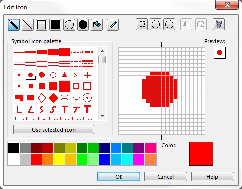Choose the navy blue color swatch

coord(105,148)
